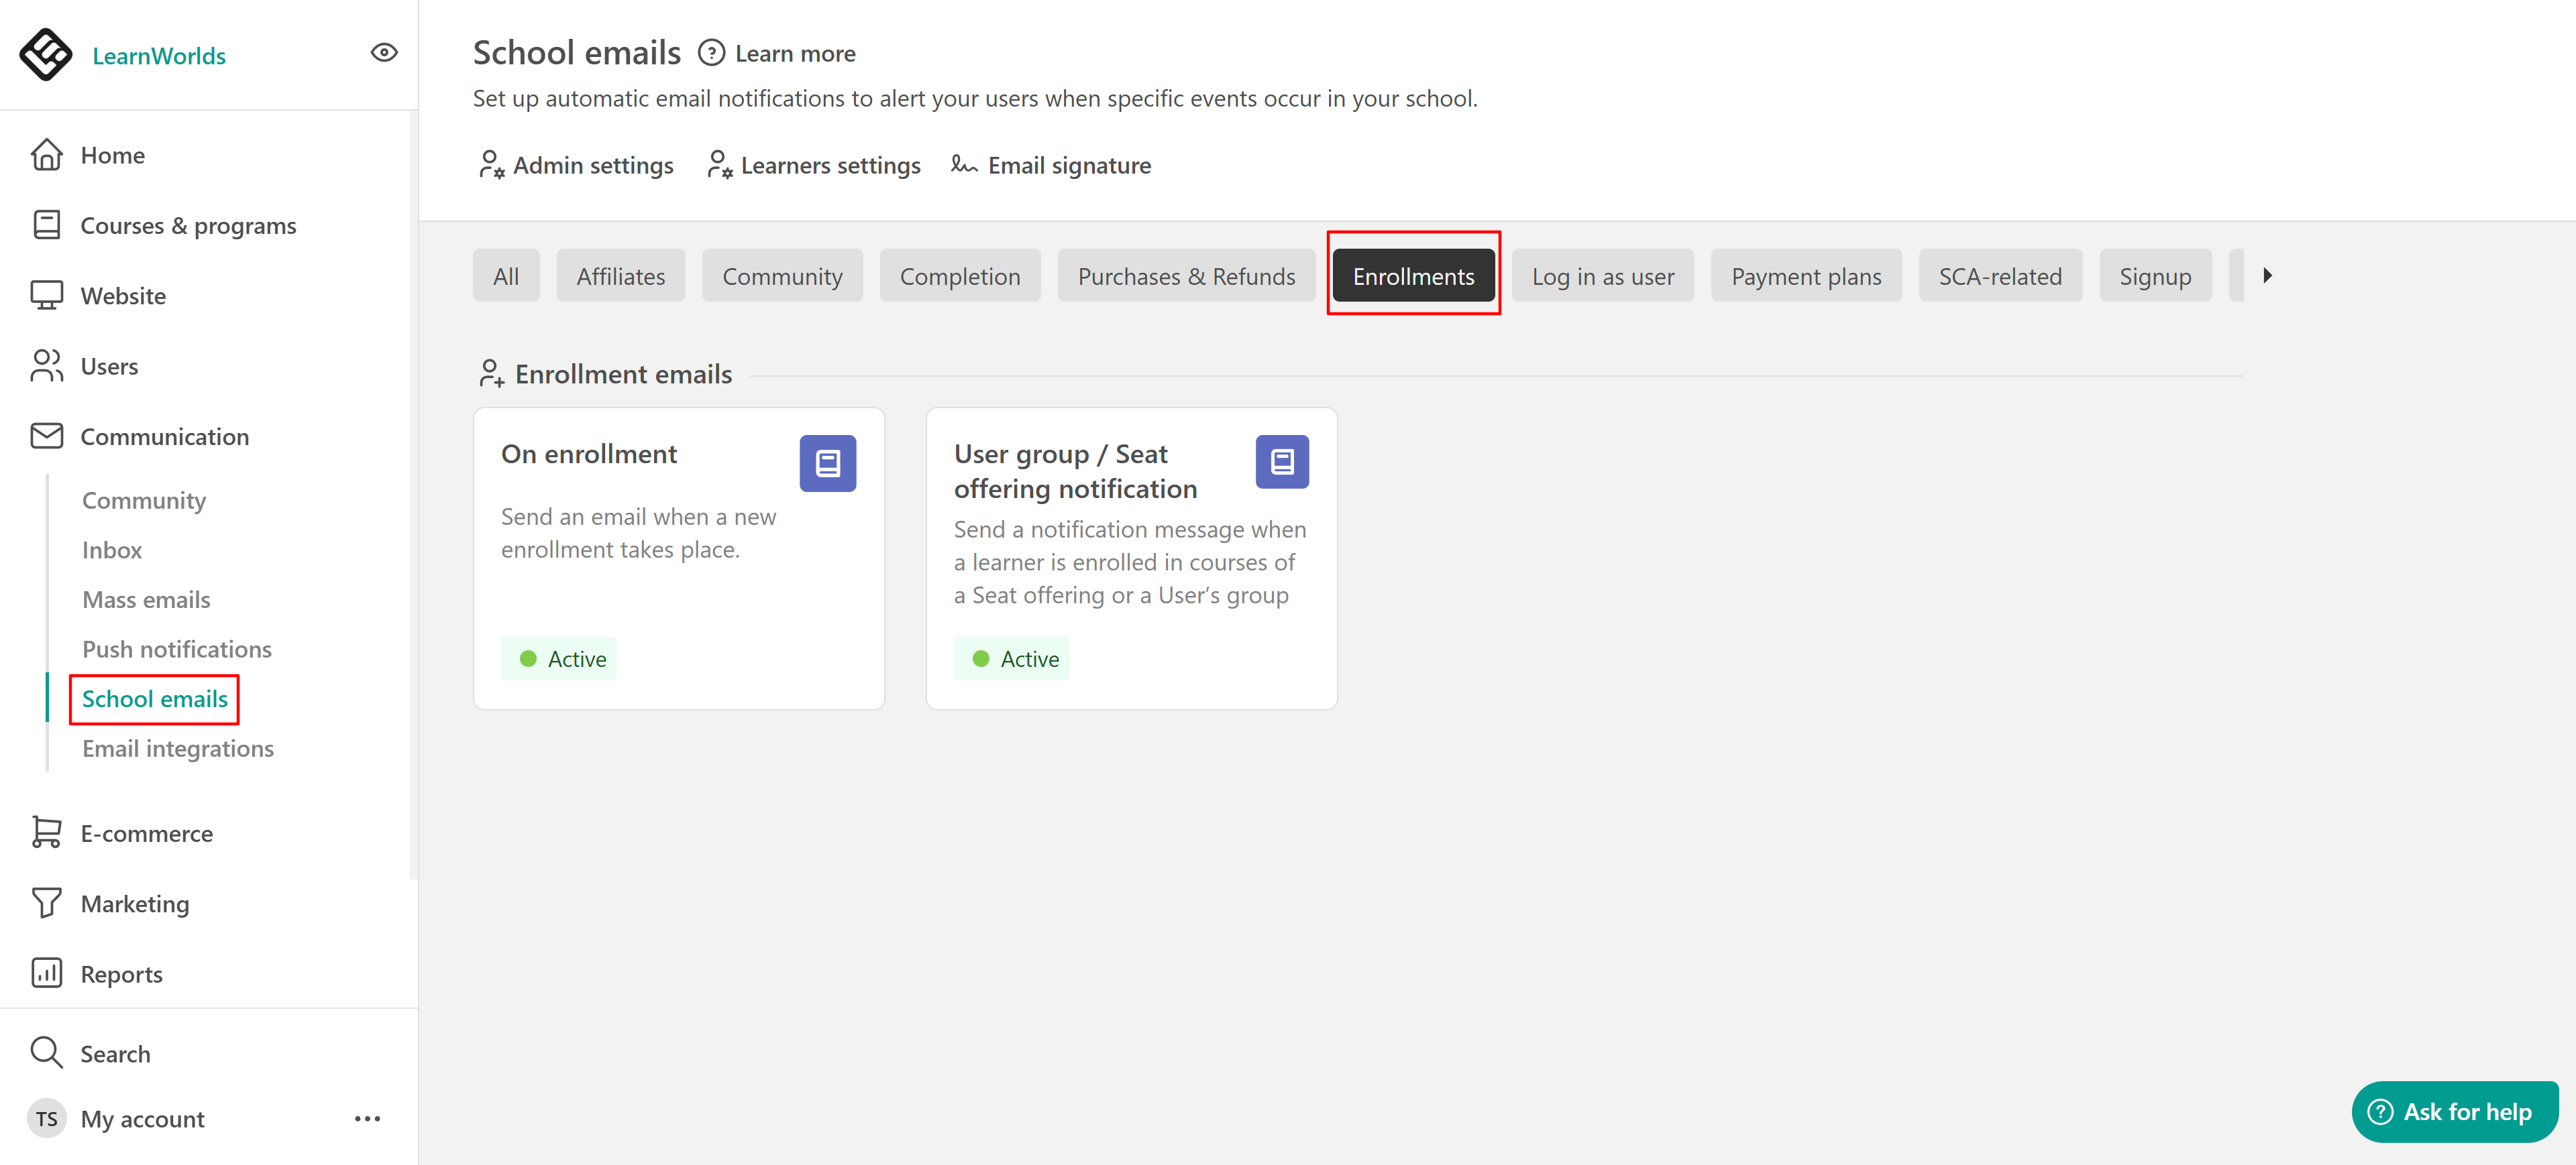
Task: Open Mass emails in sidebar
Action: tap(146, 599)
